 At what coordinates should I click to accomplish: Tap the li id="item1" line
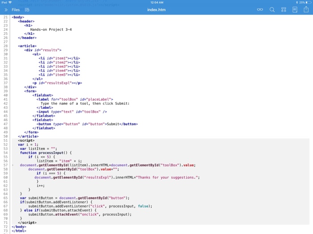pyautogui.click(x=59, y=58)
